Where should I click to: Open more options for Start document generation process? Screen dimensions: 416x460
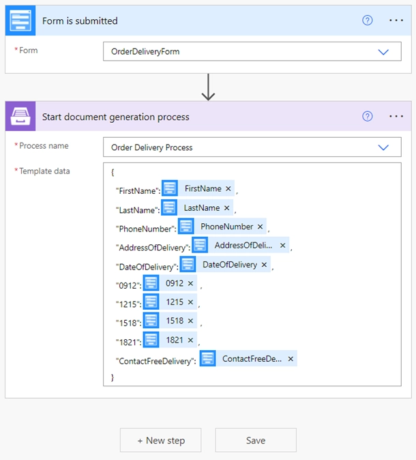[396, 116]
